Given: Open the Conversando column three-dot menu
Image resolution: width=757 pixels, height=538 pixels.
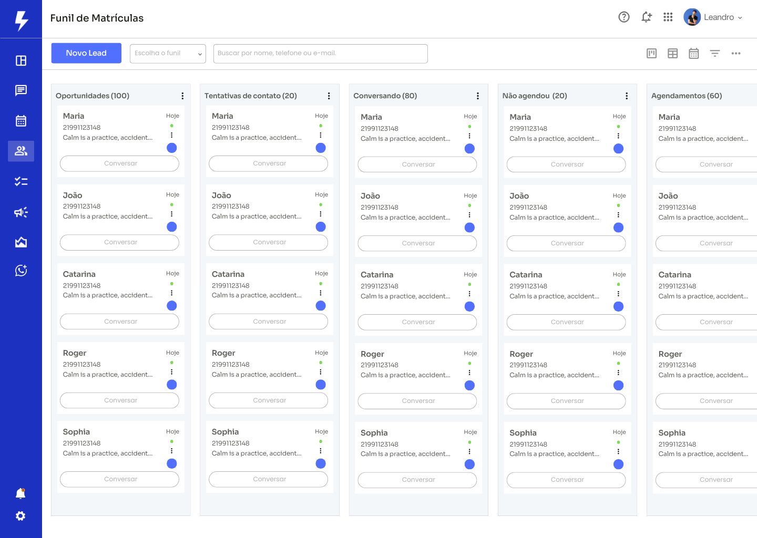Looking at the screenshot, I should (x=478, y=96).
